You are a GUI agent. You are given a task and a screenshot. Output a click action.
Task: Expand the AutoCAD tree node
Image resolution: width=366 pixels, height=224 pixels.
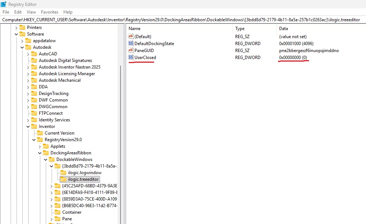point(28,54)
